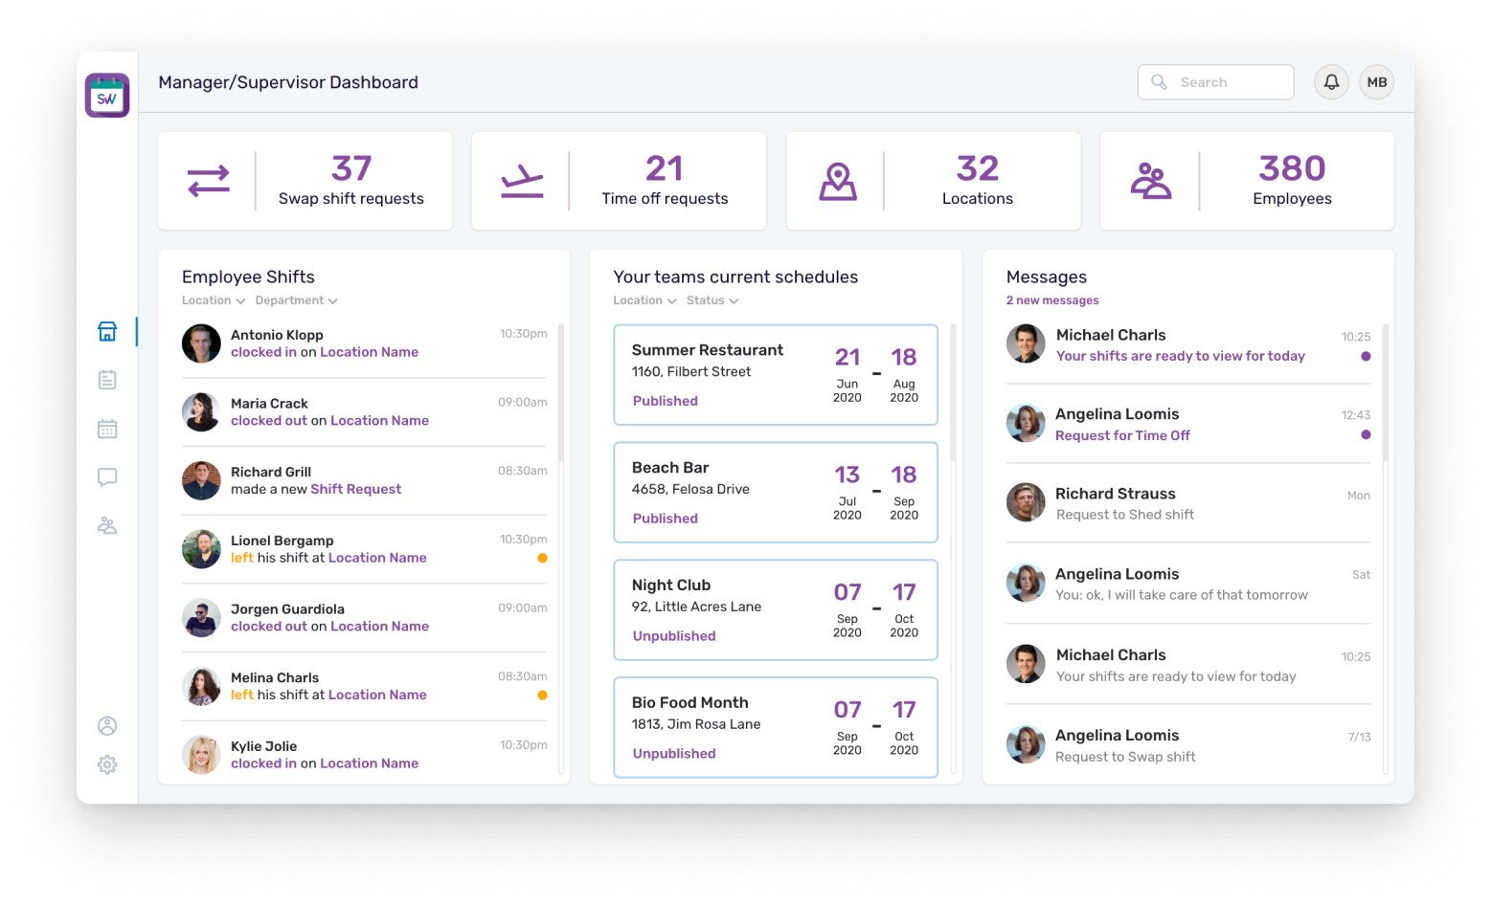Click Kylie Jolie's profile photo
The width and height of the screenshot is (1491, 906).
(x=201, y=755)
